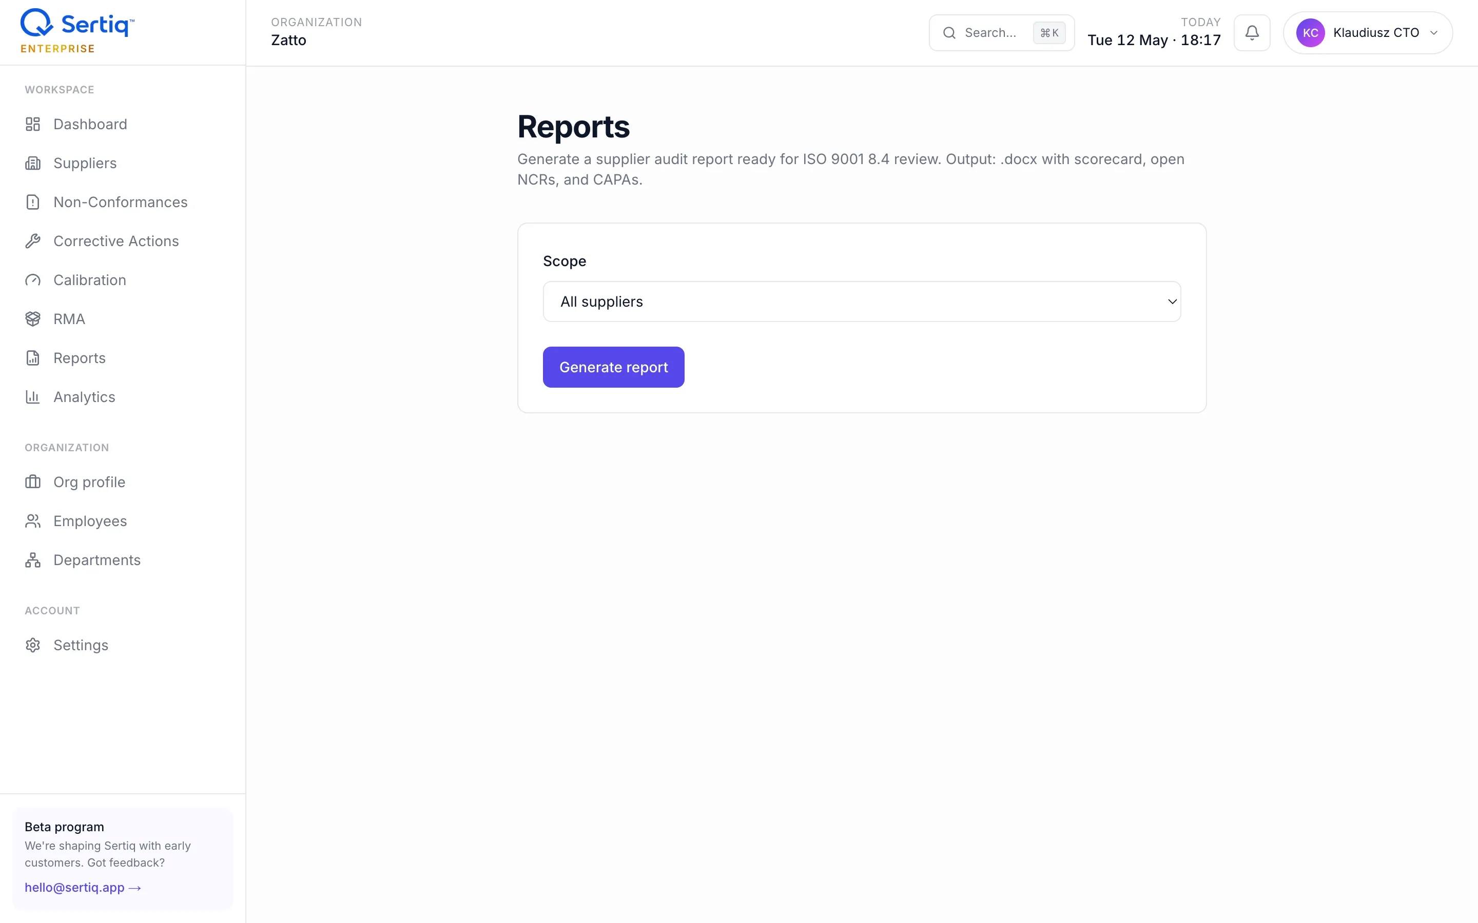Click the Tue 12 May 18:17 date
Image resolution: width=1478 pixels, height=923 pixels.
[x=1154, y=41]
